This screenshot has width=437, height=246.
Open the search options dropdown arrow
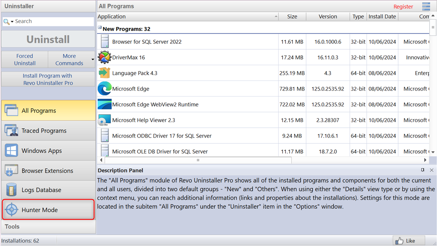pyautogui.click(x=12, y=22)
